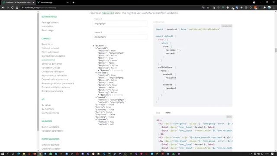The height and width of the screenshot is (156, 277).
Task: Open Contextified validators example
Action: [53, 56]
